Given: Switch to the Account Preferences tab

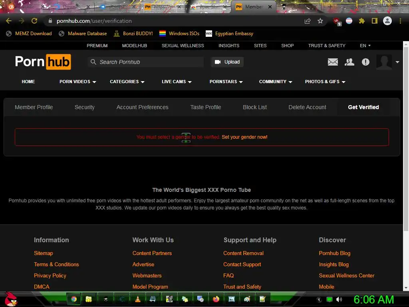Looking at the screenshot, I should click(143, 107).
